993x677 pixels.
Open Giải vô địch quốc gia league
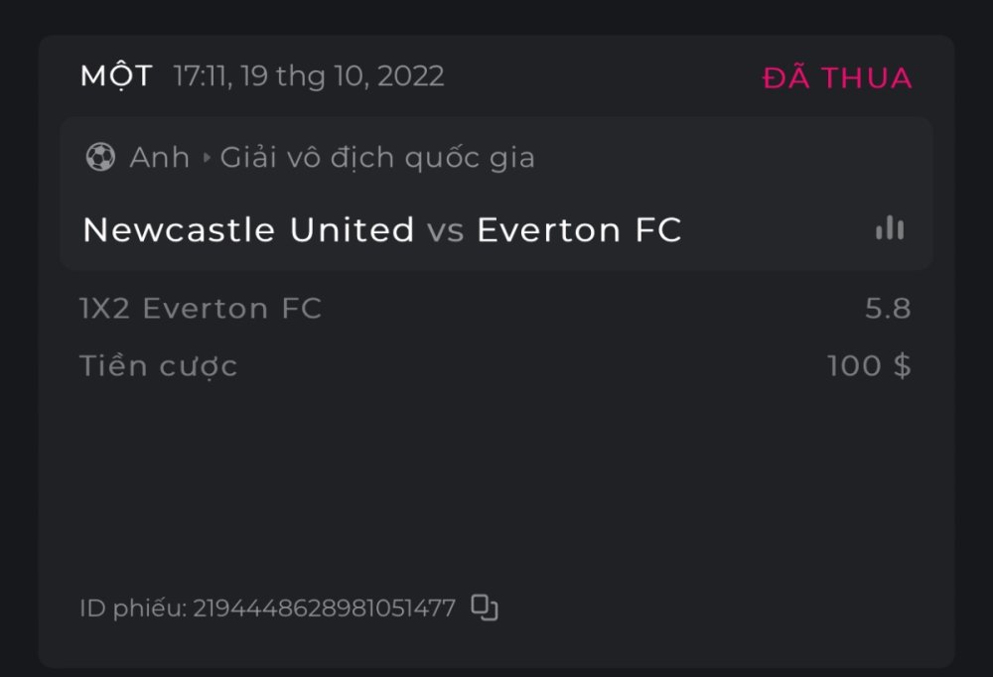(377, 157)
